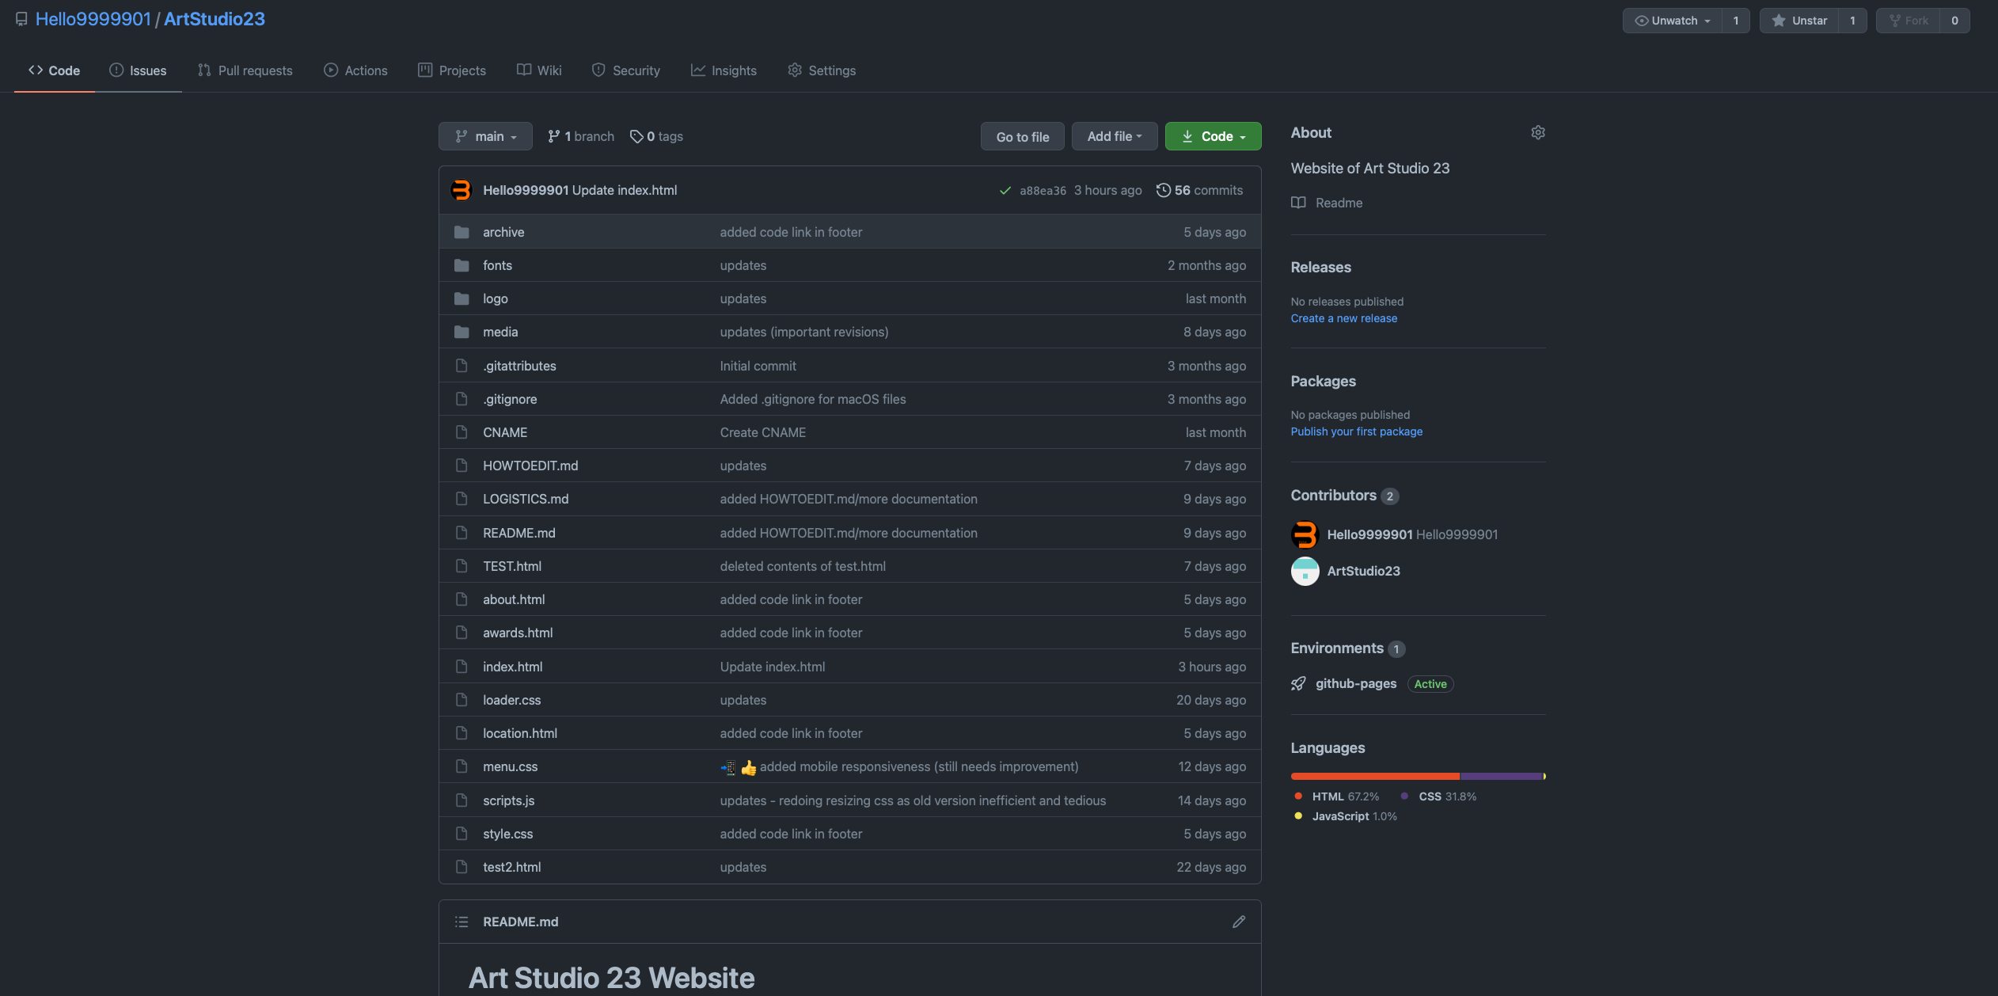Screen dimensions: 1998x996
Task: Click the 1 branch link
Action: [x=580, y=136]
